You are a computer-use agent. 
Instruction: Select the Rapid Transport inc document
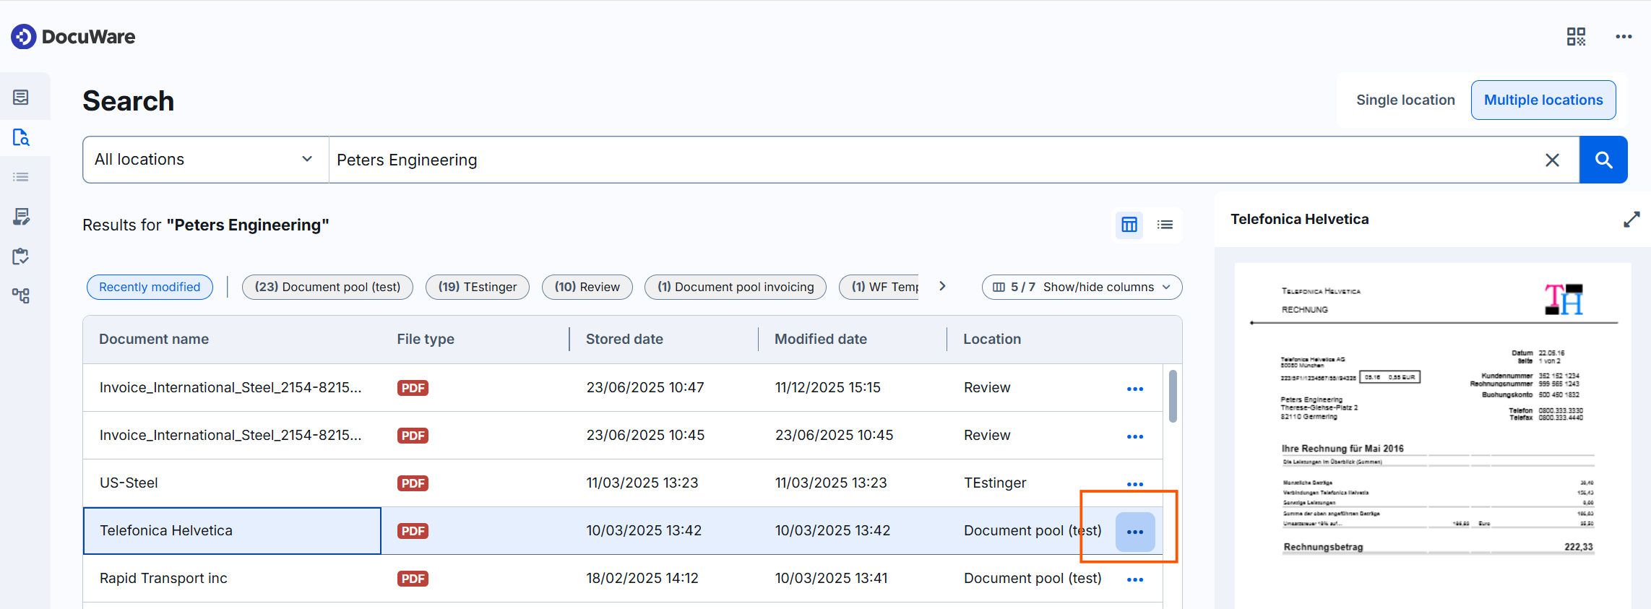coord(623,579)
